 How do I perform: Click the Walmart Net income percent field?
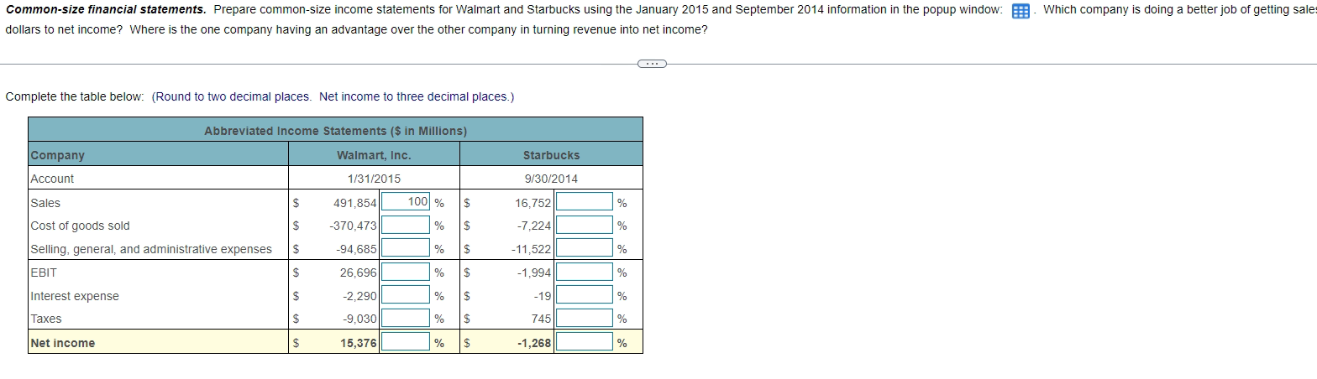point(406,342)
